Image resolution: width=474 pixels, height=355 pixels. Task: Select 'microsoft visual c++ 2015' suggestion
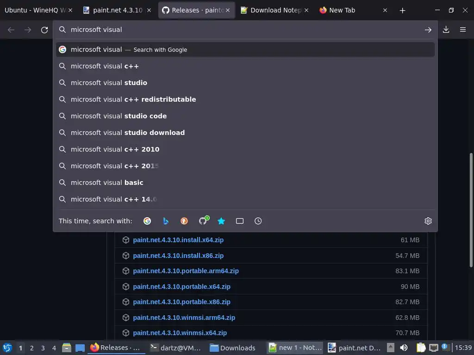(245, 166)
